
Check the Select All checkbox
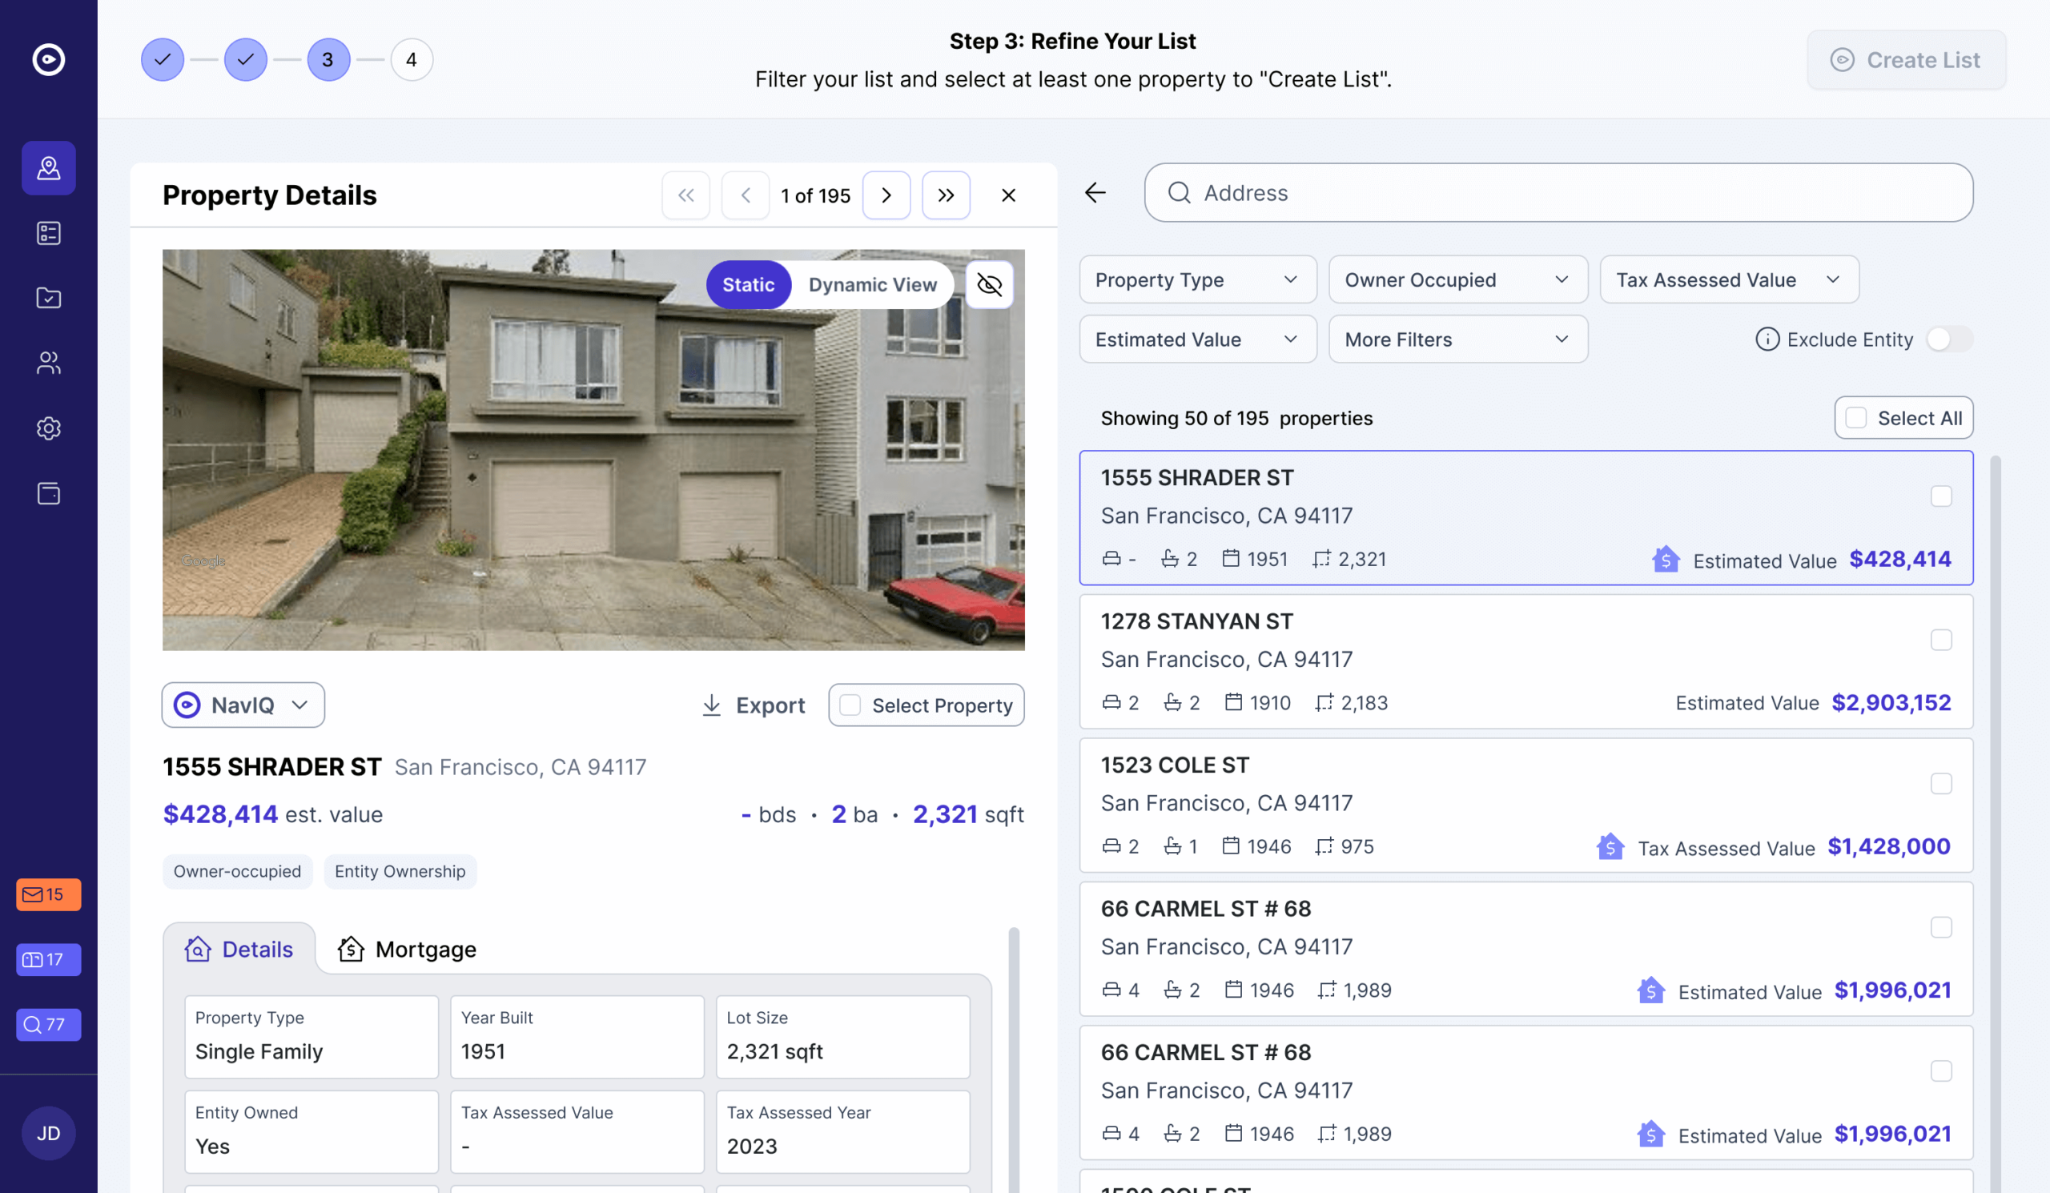coord(1855,418)
